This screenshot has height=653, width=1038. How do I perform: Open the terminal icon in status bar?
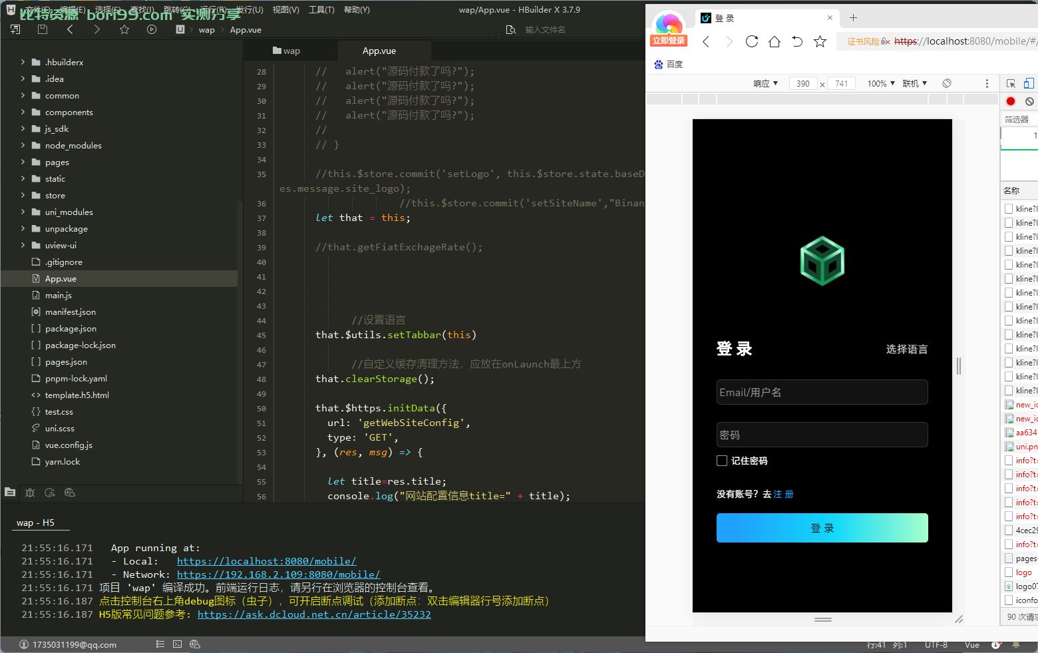(x=177, y=644)
